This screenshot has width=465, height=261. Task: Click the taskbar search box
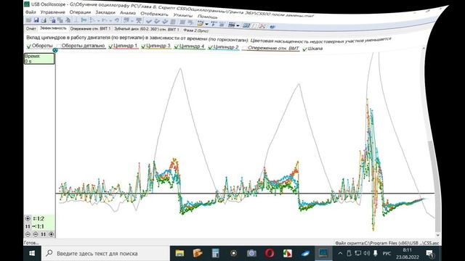tap(105, 253)
